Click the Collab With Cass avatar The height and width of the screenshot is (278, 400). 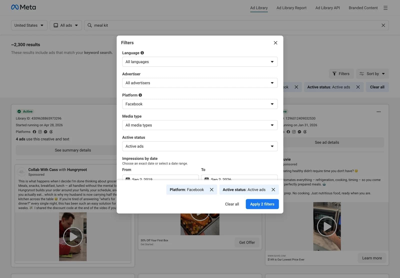click(22, 172)
